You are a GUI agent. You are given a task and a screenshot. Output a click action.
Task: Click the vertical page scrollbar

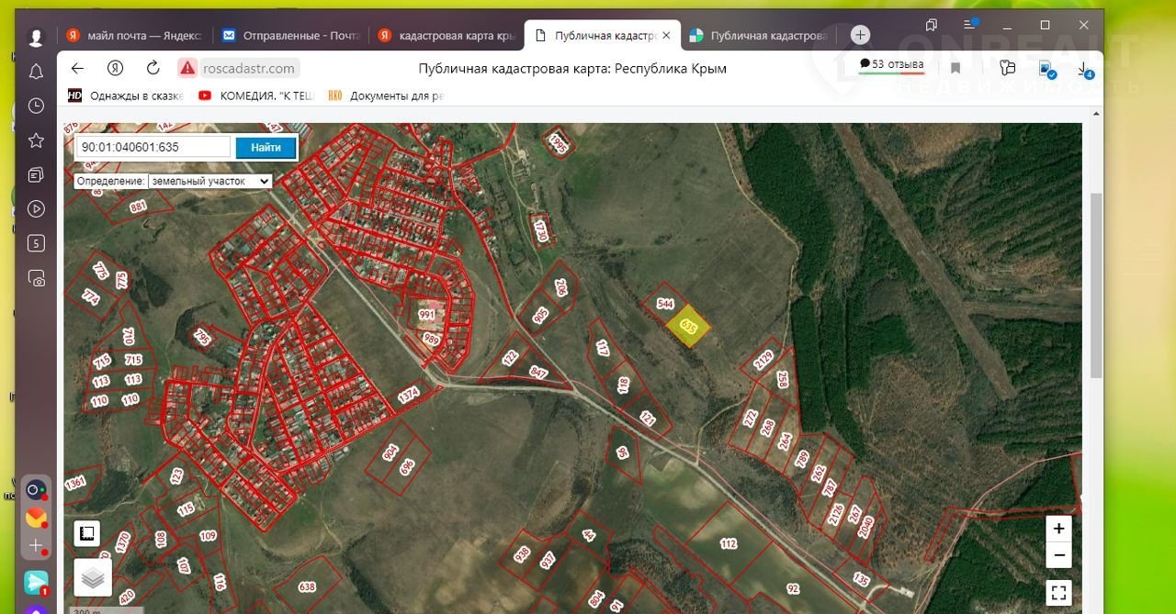coord(1095,285)
